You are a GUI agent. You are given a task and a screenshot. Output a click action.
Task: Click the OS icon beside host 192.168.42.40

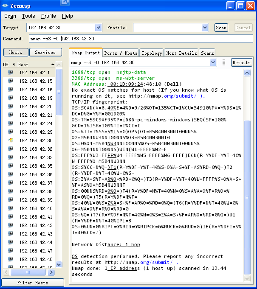(11, 208)
